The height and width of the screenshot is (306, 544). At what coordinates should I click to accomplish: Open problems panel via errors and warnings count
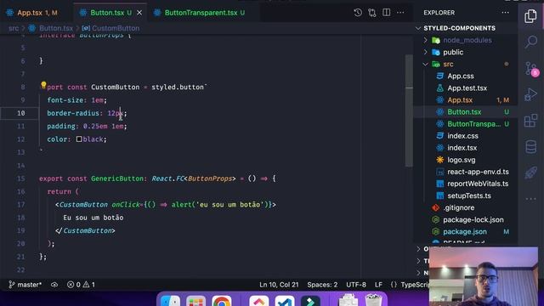tap(81, 285)
